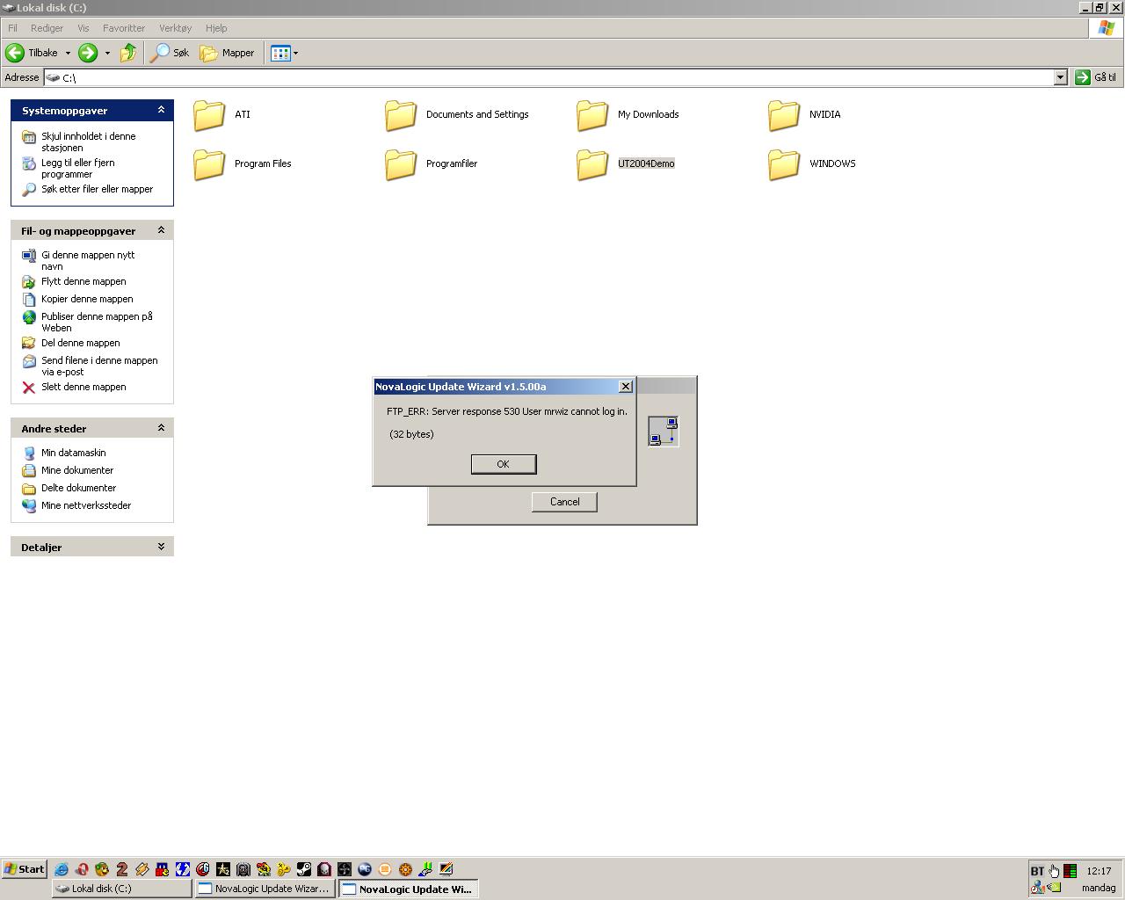
Task: Click Send filene via e-post link
Action: click(x=99, y=366)
